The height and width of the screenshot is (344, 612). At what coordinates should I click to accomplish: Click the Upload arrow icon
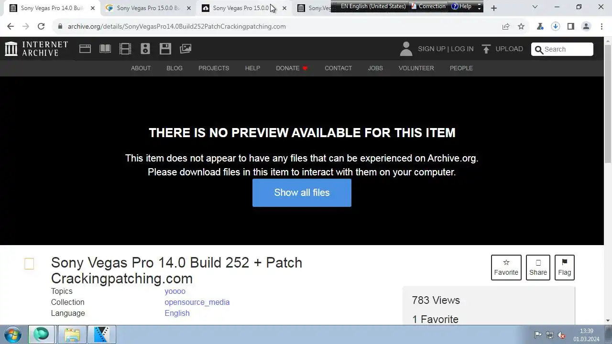pyautogui.click(x=486, y=49)
